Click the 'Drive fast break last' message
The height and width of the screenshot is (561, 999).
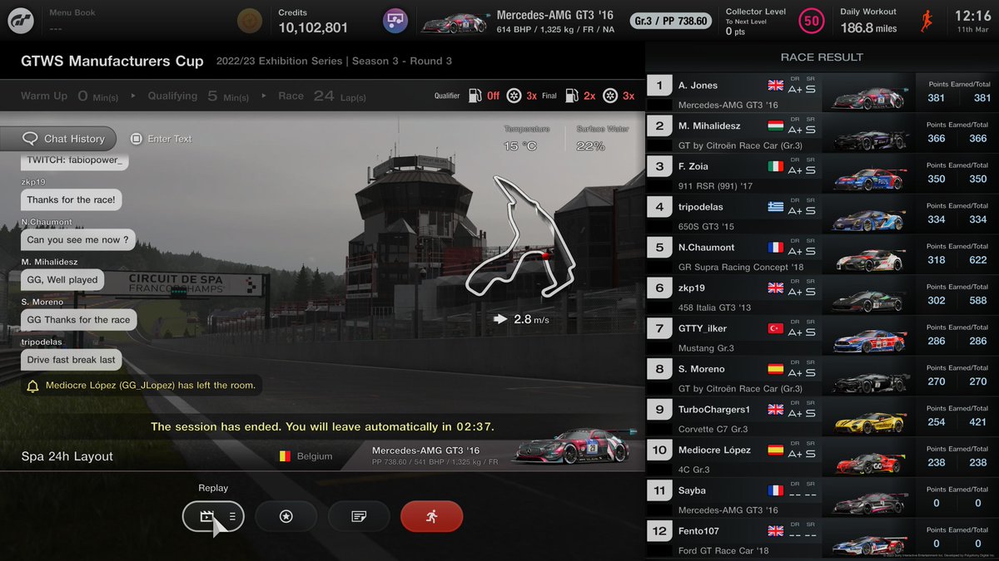[72, 360]
